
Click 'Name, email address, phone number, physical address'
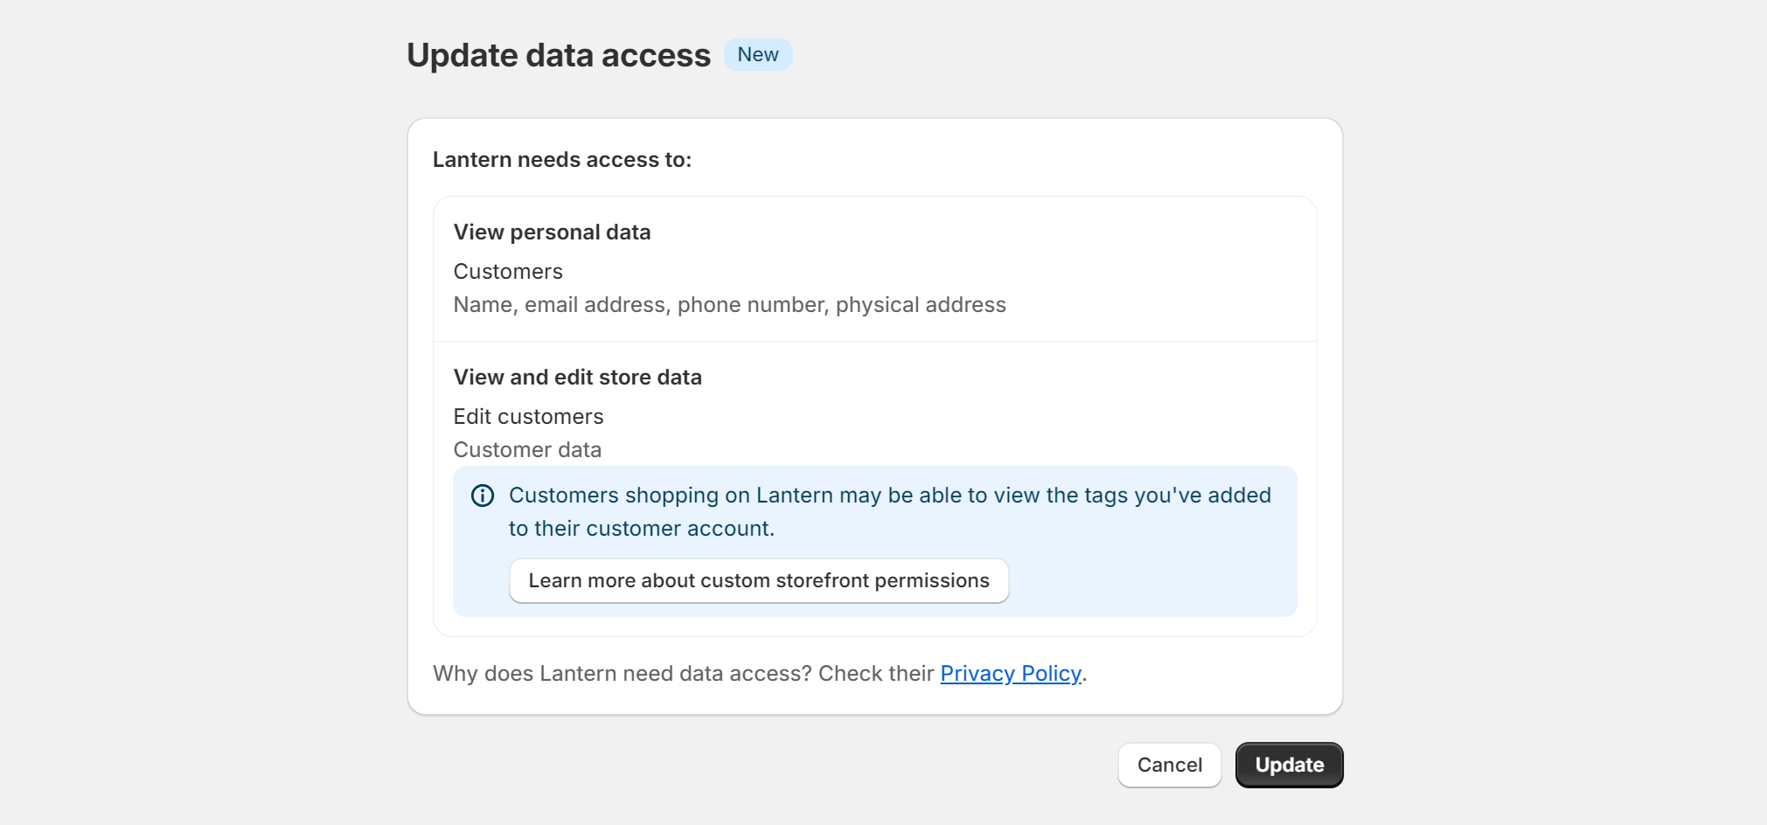click(729, 305)
